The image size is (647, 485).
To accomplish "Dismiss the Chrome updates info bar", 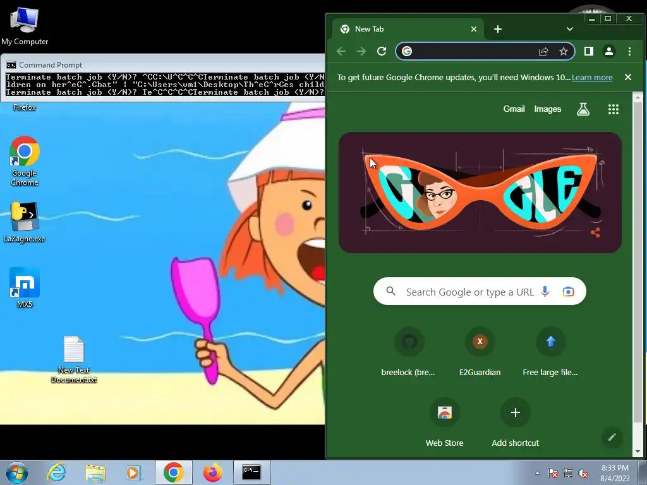I will [x=627, y=77].
